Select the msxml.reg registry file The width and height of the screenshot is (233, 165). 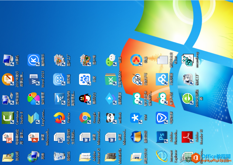pos(188,60)
